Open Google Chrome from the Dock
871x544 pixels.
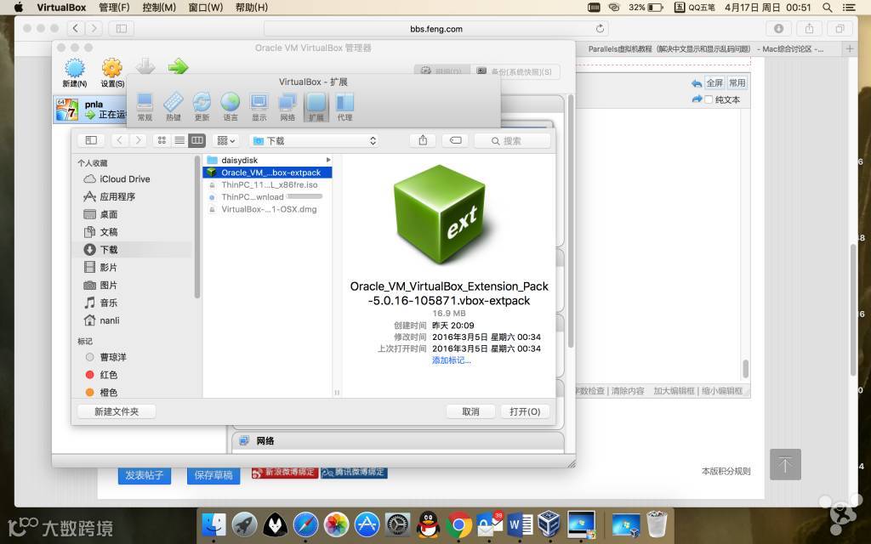coord(458,524)
